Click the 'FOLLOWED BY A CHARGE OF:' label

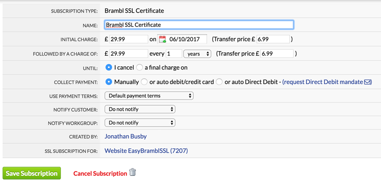click(x=65, y=54)
